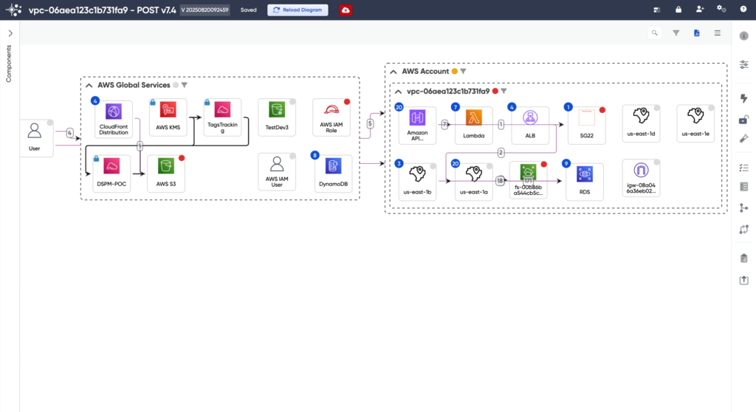The image size is (756, 412).
Task: Open the info panel icon
Action: pyautogui.click(x=744, y=35)
